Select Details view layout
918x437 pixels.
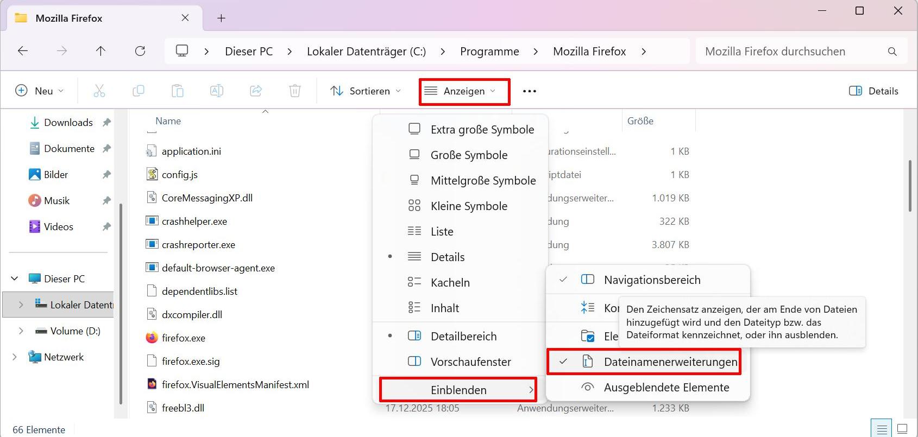(460, 257)
